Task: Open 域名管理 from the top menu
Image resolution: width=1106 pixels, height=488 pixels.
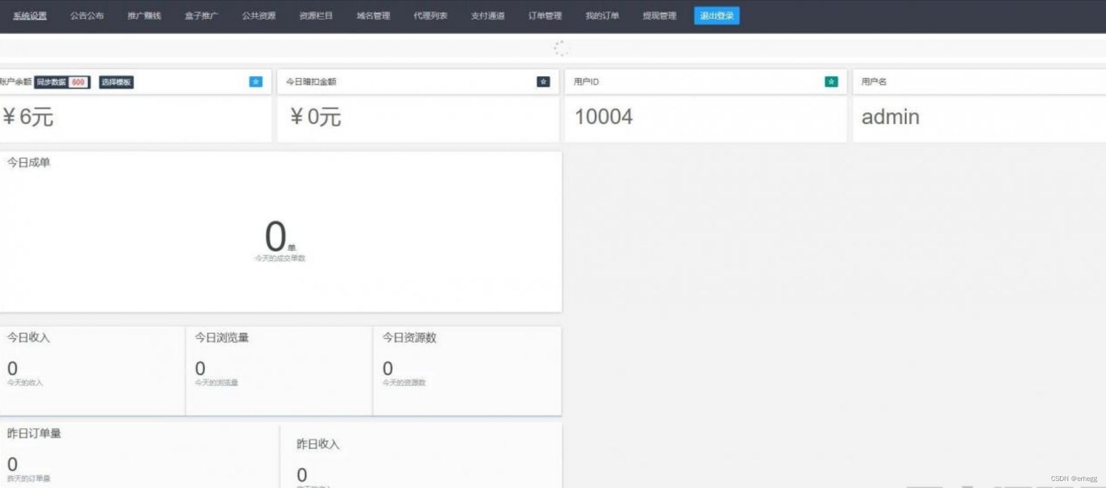Action: [x=373, y=16]
